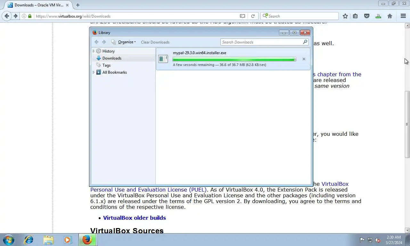The width and height of the screenshot is (410, 246).
Task: Open the Pocket icon in toolbar
Action: [367, 16]
